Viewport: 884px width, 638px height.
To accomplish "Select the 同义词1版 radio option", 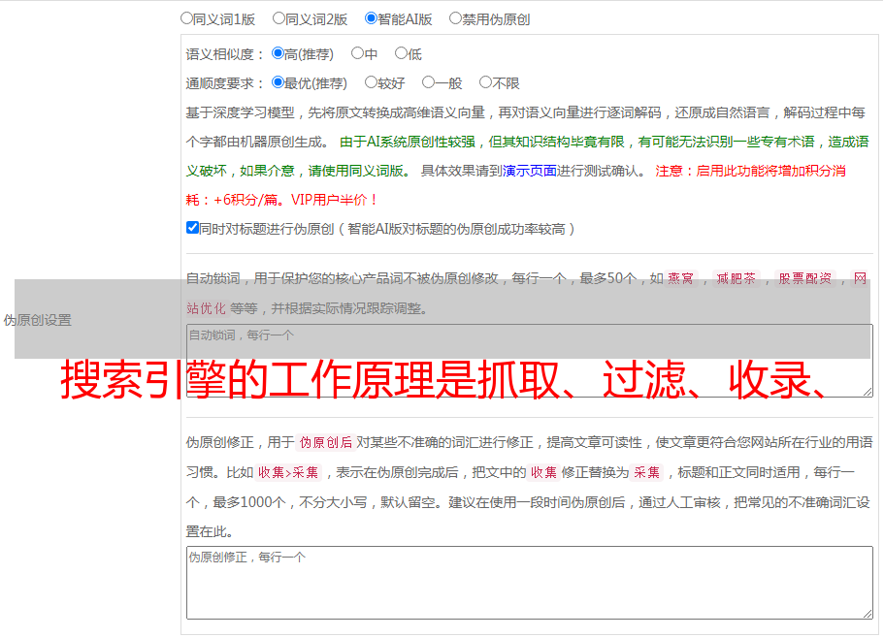I will point(186,18).
